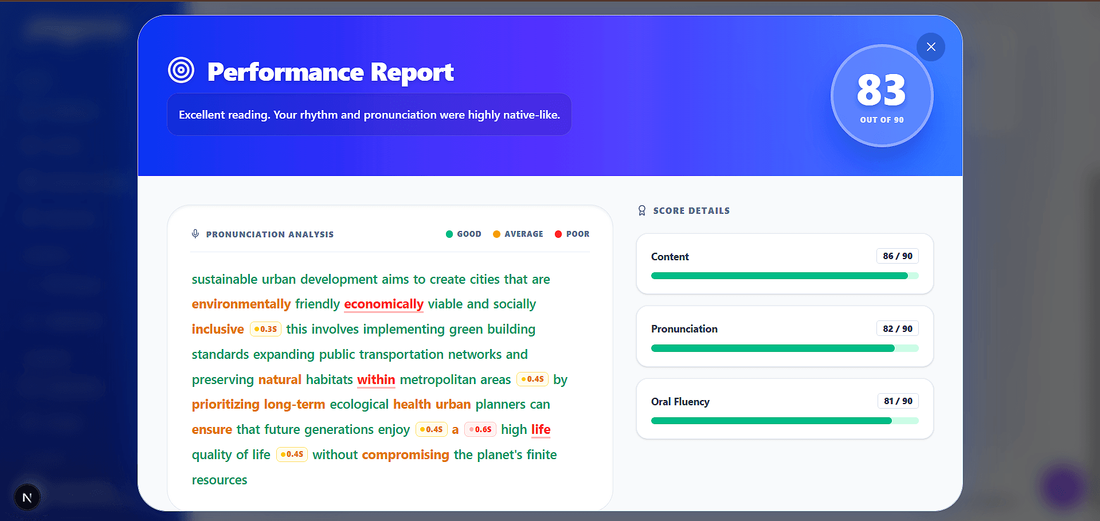Image resolution: width=1100 pixels, height=521 pixels.
Task: Select the poorly pronounced word 'economically'
Action: (383, 304)
